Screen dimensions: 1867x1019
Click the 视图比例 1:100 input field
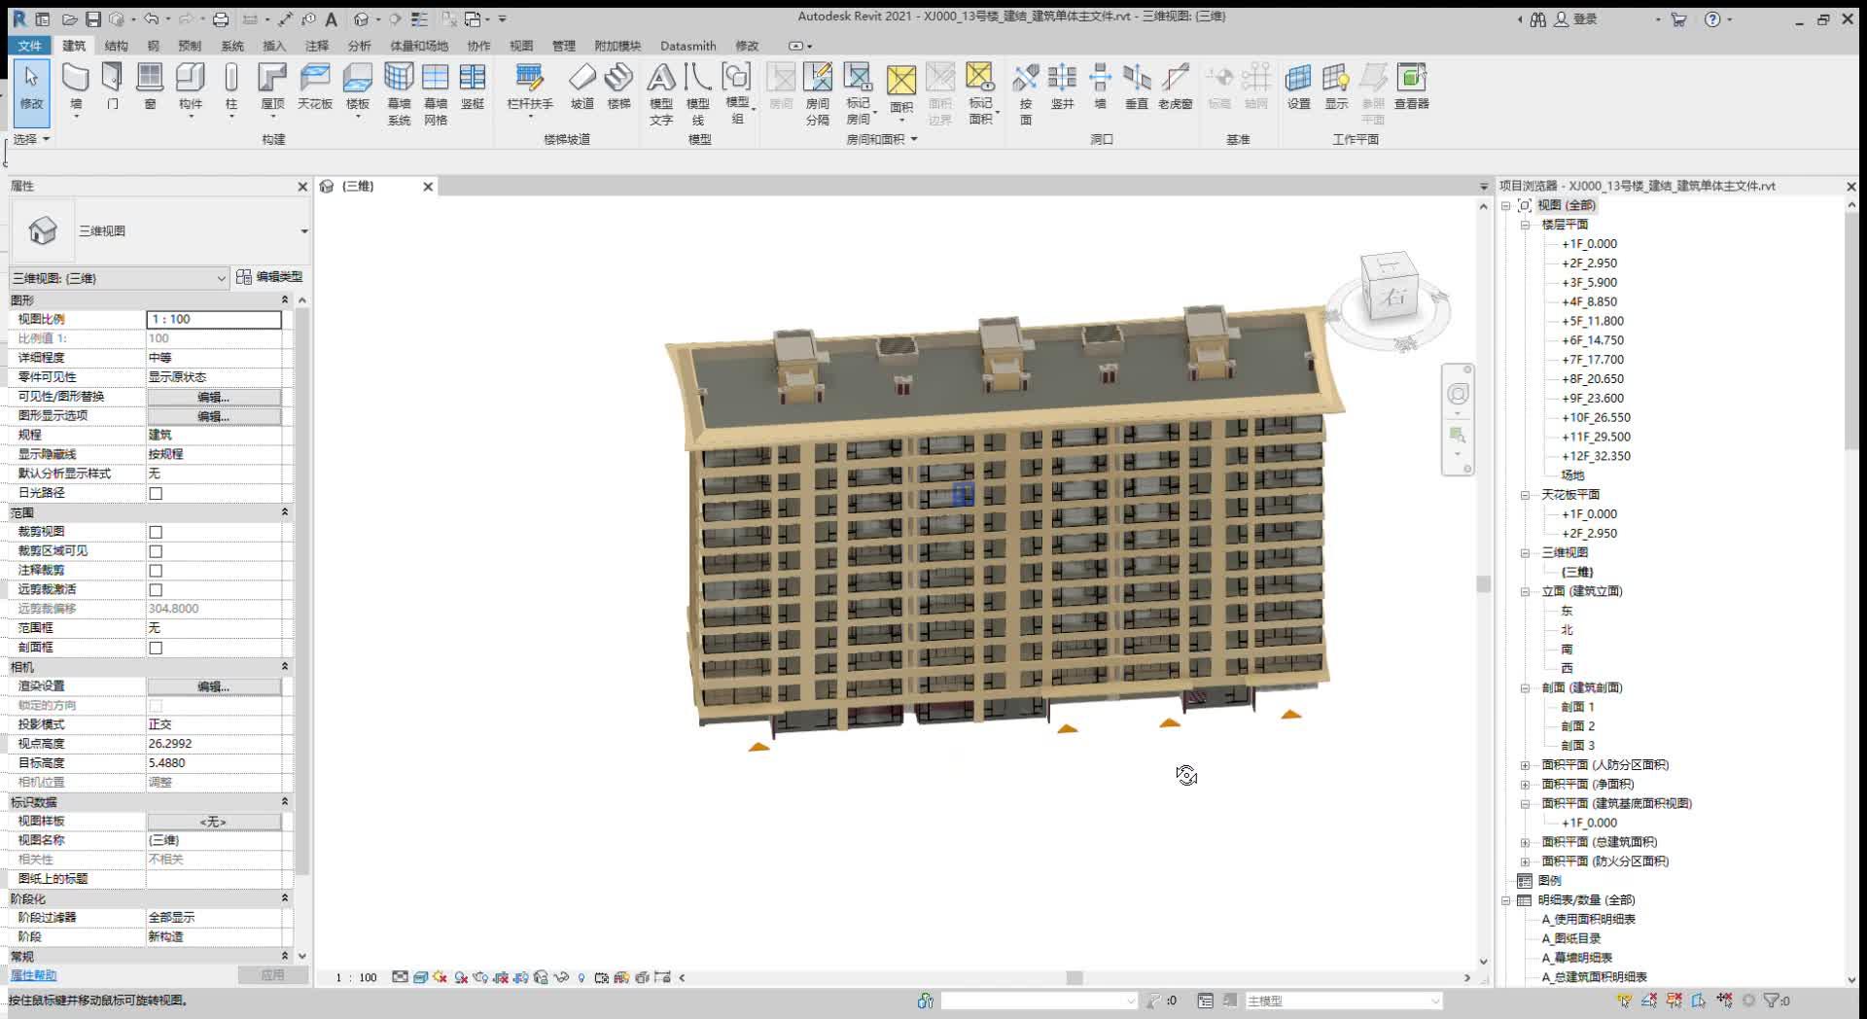pyautogui.click(x=214, y=319)
